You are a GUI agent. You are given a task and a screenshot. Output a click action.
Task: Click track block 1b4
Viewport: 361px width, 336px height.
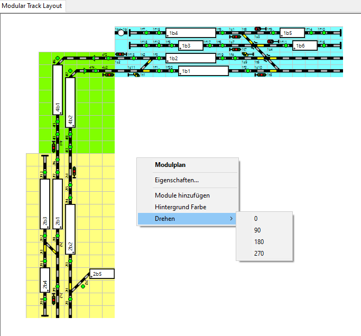[190, 33]
